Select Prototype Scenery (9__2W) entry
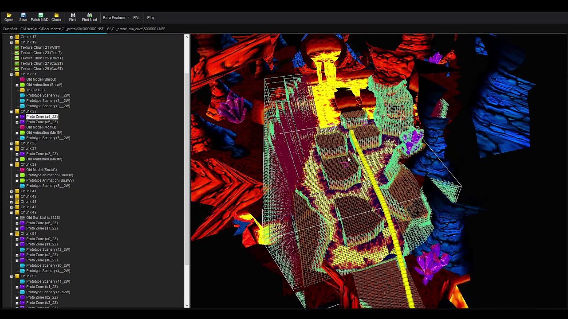Image resolution: width=568 pixels, height=319 pixels. coord(48,106)
